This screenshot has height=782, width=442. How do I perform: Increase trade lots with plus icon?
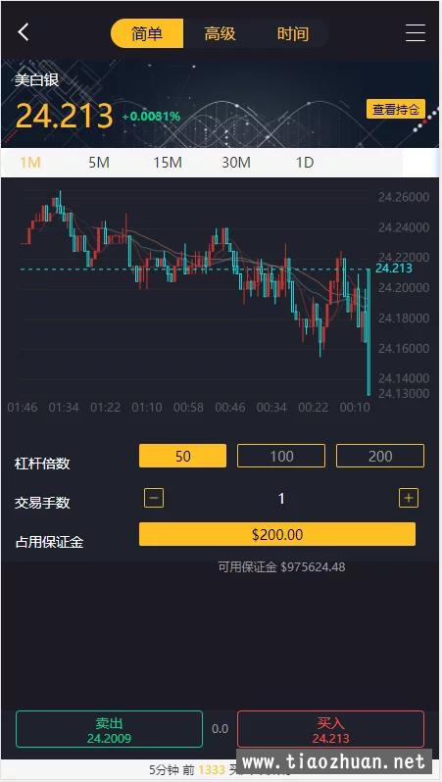click(x=409, y=498)
